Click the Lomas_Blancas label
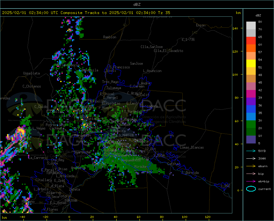This screenshot has height=221, width=274. click(x=192, y=147)
